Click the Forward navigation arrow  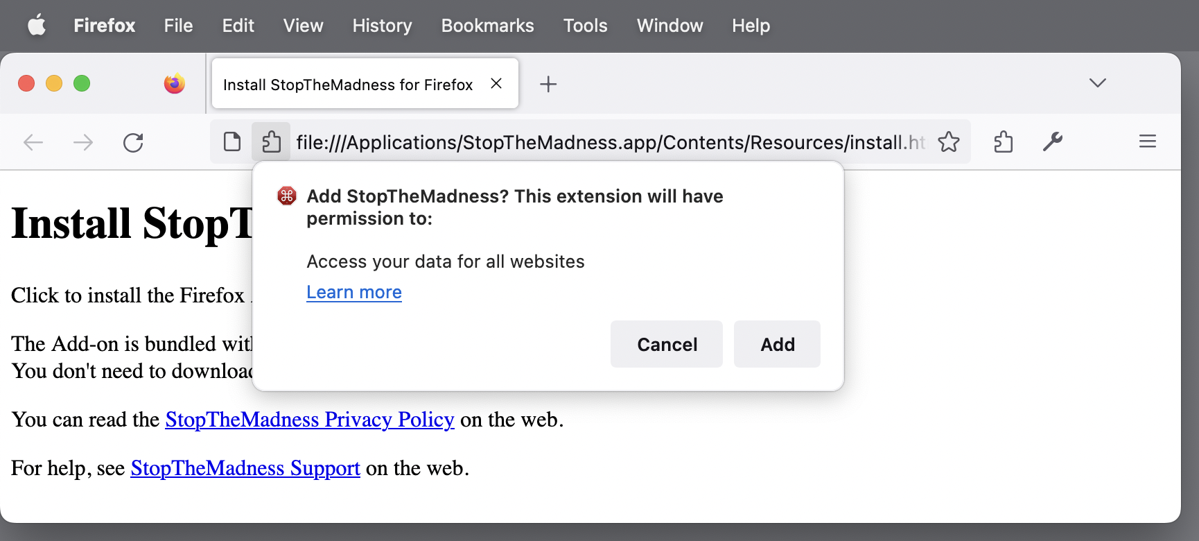[x=83, y=143]
